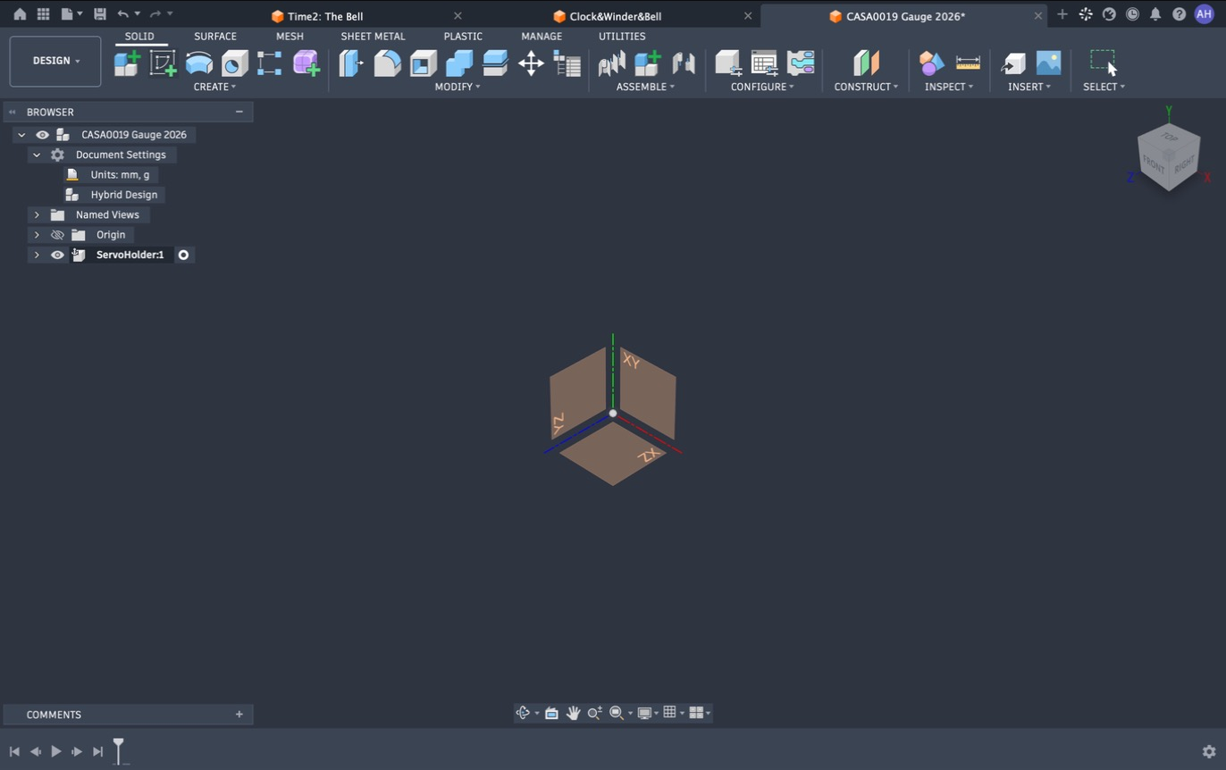Toggle the ServoHolder:1 activate radio button
The image size is (1226, 770).
pos(183,255)
